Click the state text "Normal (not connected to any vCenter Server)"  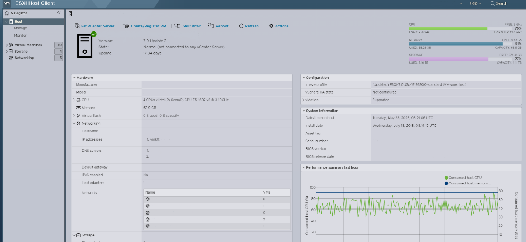click(x=184, y=47)
